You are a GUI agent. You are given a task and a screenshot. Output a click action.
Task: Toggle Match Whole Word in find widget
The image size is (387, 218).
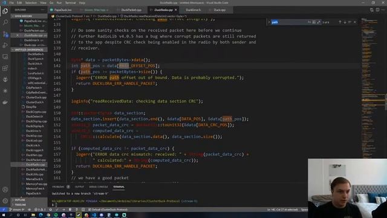(x=314, y=22)
